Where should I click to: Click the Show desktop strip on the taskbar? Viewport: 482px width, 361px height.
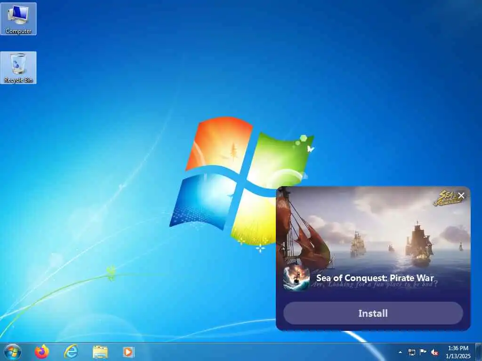tap(479, 352)
